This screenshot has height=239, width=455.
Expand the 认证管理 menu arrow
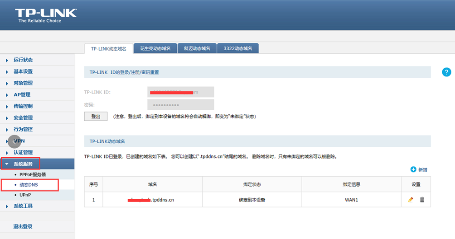coord(7,153)
